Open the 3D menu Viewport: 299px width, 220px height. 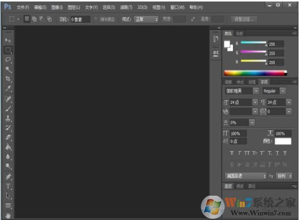point(142,7)
